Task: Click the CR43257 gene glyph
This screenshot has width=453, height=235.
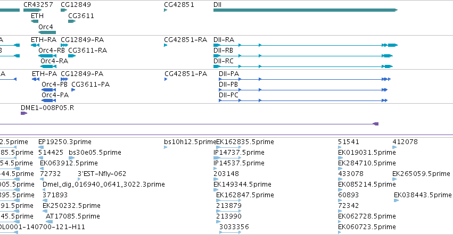Action: coord(32,10)
